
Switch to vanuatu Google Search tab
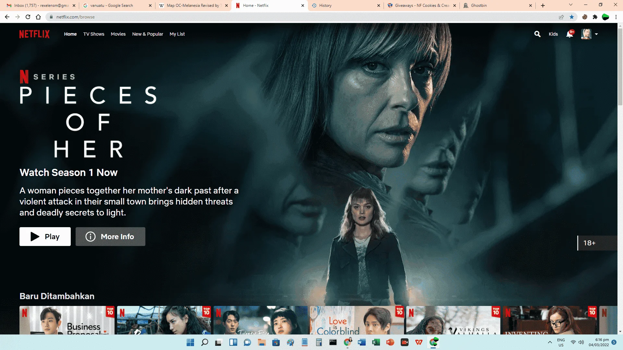click(117, 6)
